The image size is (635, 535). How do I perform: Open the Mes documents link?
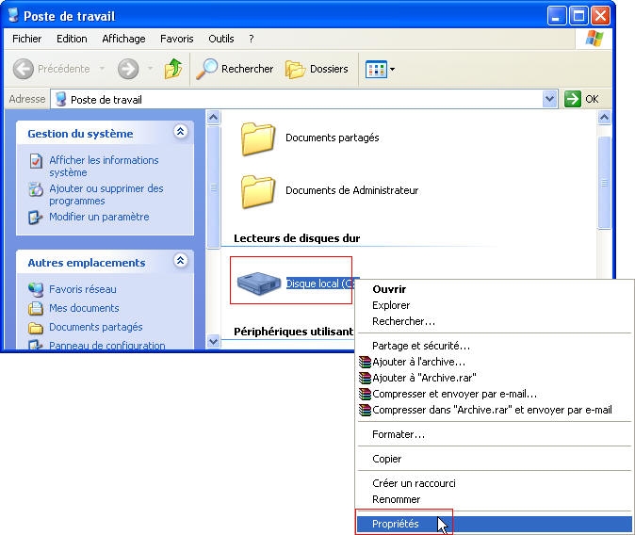84,308
